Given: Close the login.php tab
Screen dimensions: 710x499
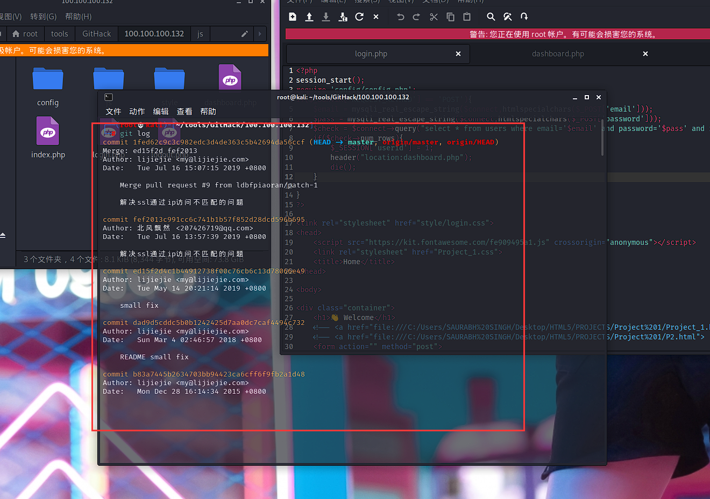Looking at the screenshot, I should 458,54.
